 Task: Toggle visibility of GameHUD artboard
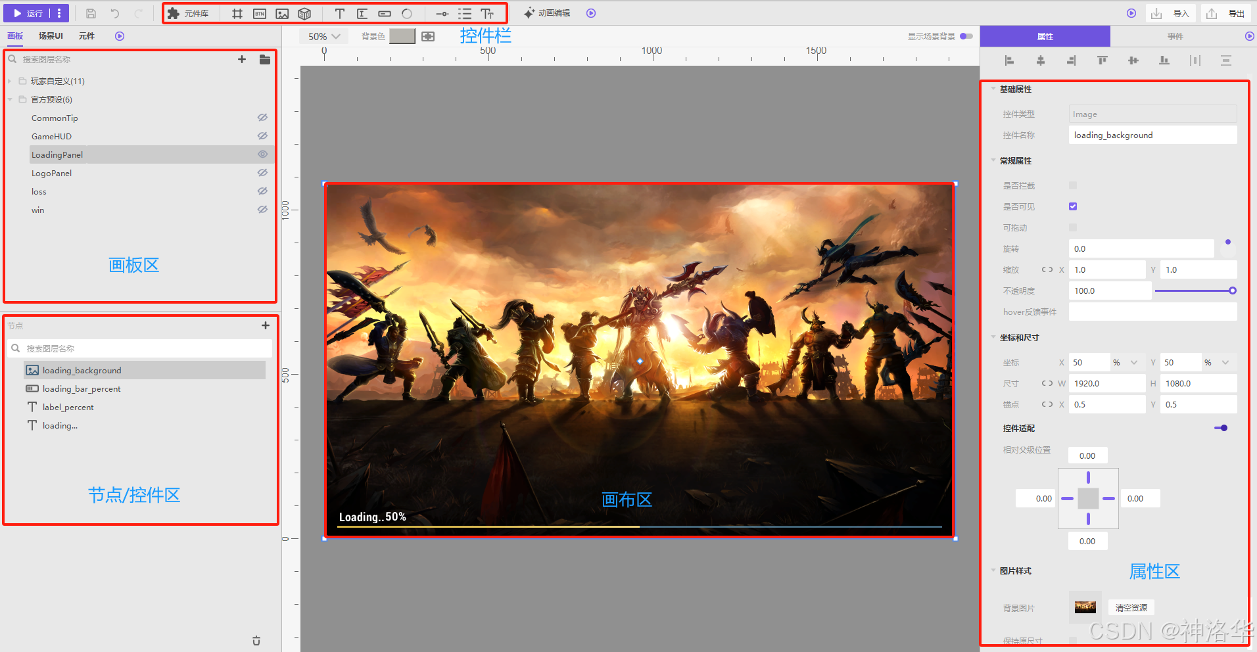pos(262,136)
